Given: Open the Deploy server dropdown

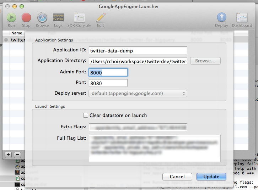Looking at the screenshot, I should tap(138, 93).
